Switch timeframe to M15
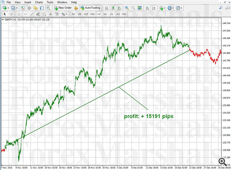Screen dimensions: 231x170 point(86,14)
